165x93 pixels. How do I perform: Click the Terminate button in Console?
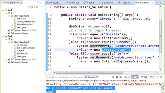pos(113,77)
